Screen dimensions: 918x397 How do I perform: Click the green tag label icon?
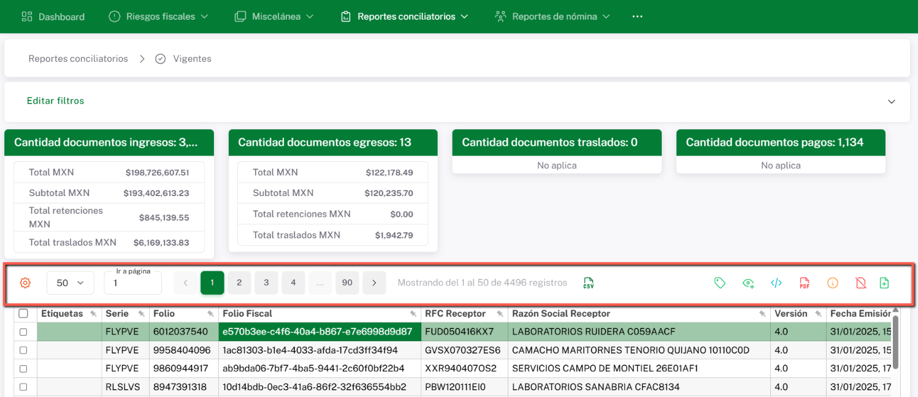pos(720,283)
